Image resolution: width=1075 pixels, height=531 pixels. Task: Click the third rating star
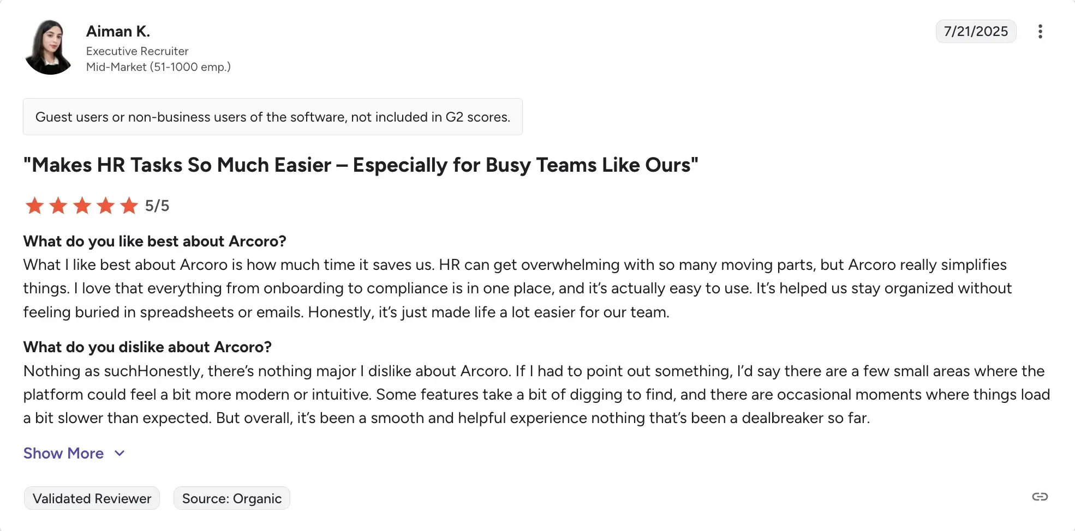82,206
